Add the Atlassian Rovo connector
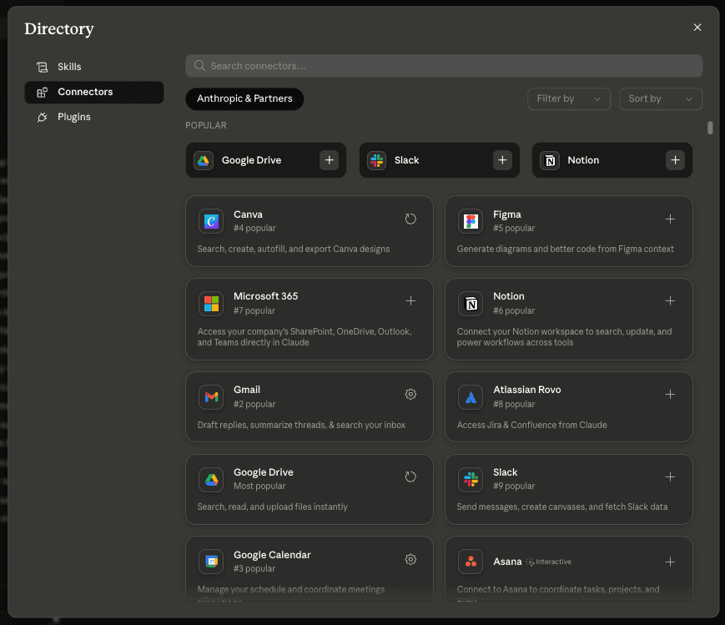 pyautogui.click(x=670, y=394)
